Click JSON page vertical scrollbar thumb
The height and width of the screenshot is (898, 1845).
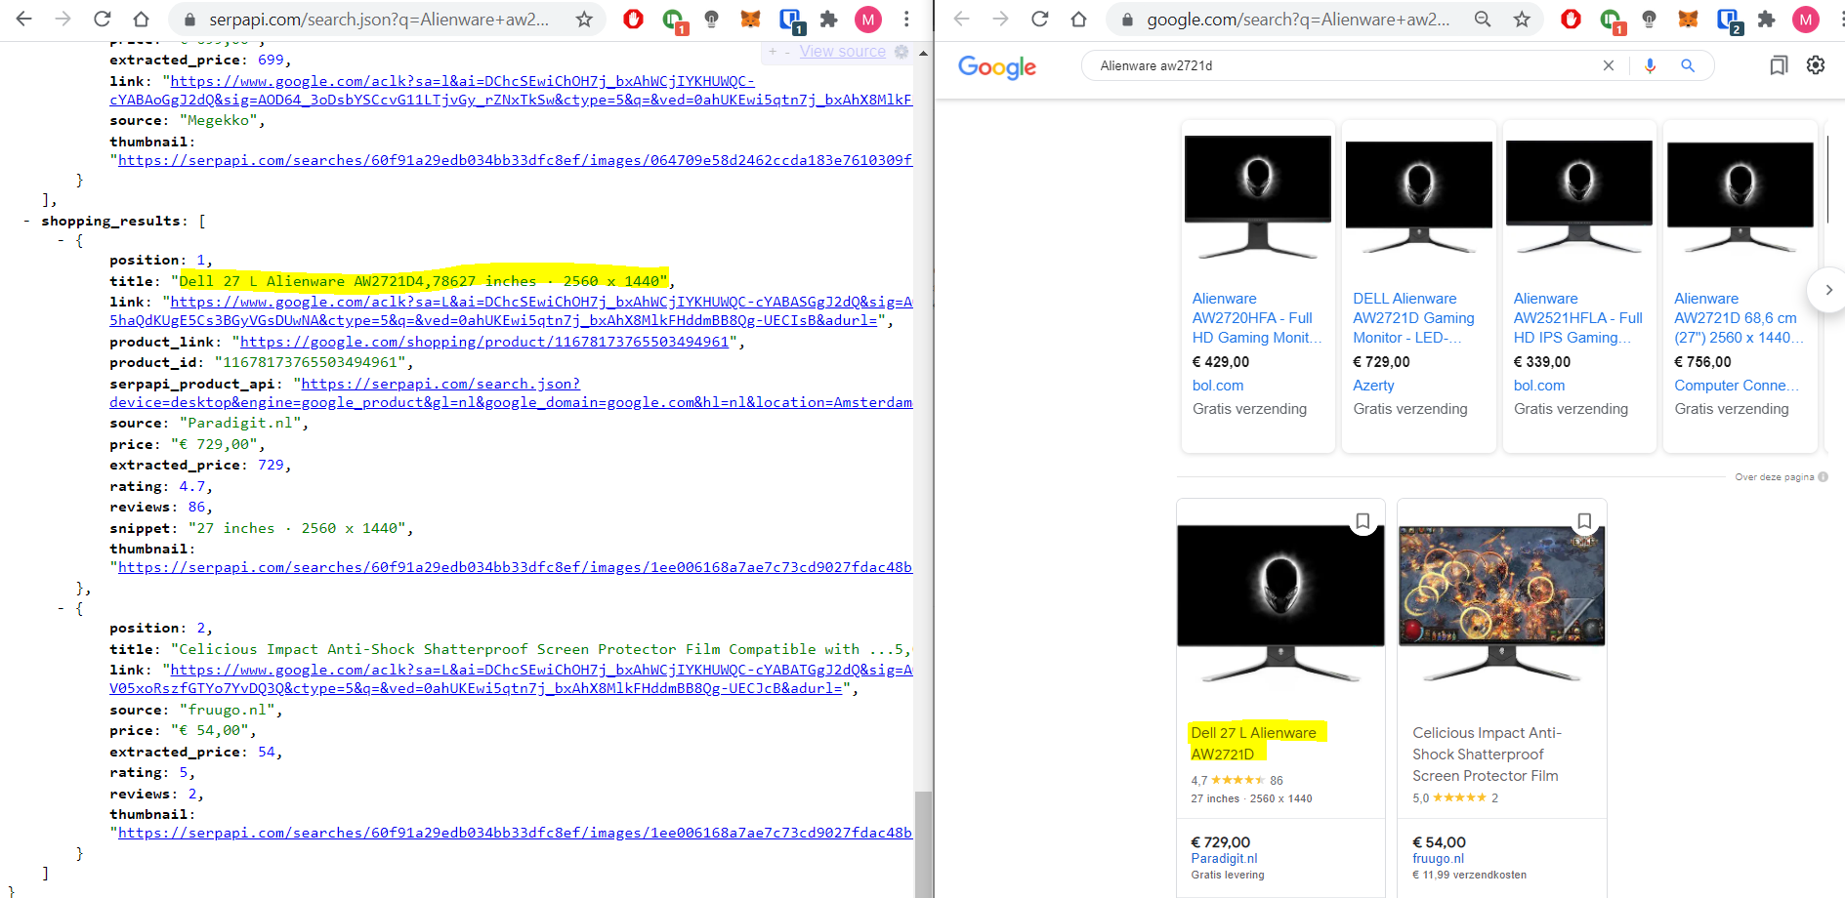click(x=923, y=844)
